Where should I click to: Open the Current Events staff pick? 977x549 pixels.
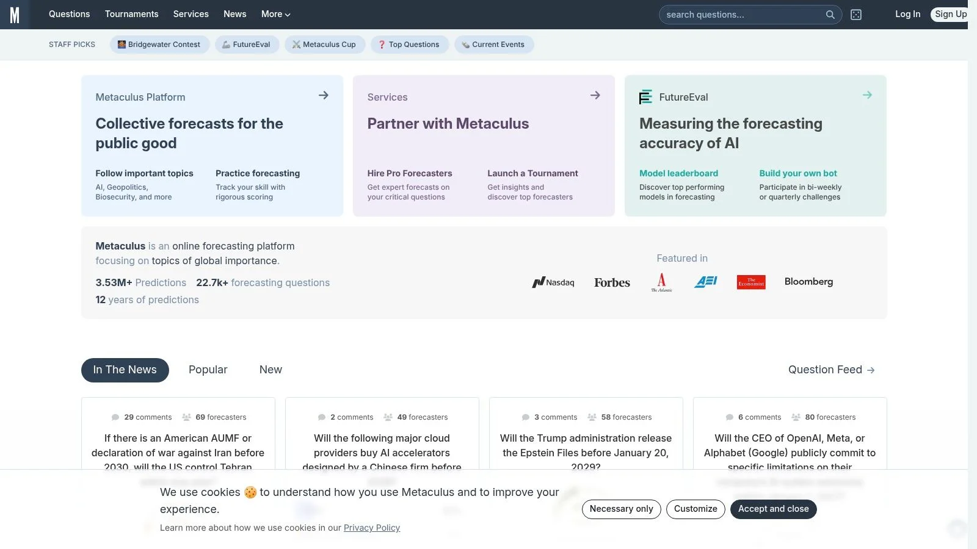tap(494, 45)
